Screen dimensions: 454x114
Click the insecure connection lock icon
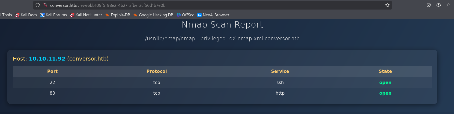(x=45, y=5)
